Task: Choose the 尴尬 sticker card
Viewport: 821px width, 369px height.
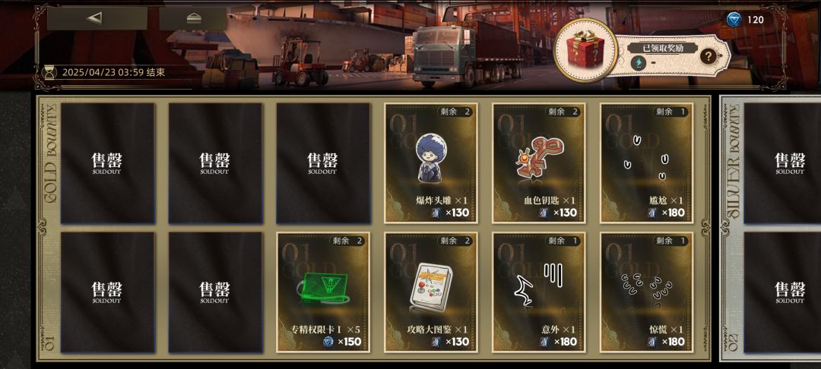Action: point(646,163)
